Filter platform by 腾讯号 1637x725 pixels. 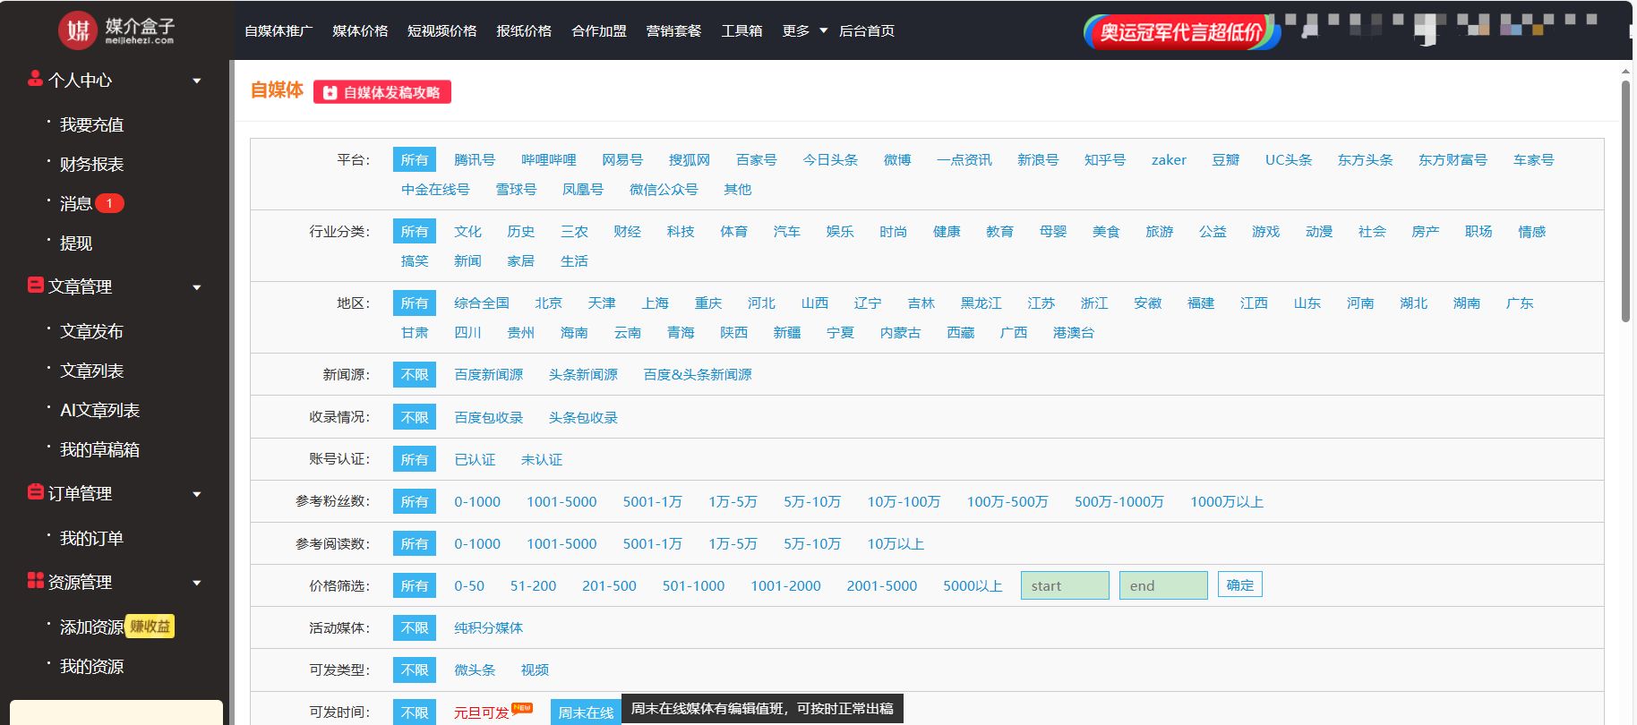click(x=475, y=159)
